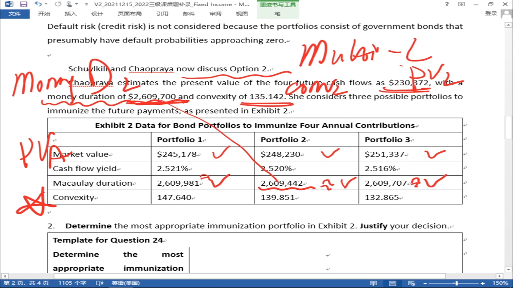Image resolution: width=513 pixels, height=288 pixels.
Task: Open the 文件 (File) tab
Action: [x=14, y=14]
